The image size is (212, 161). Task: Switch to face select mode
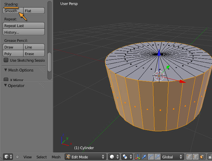click(202, 157)
